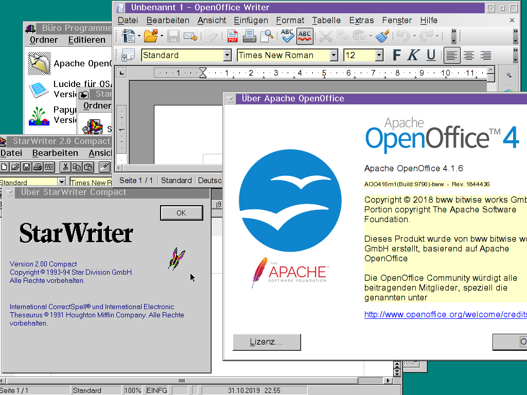The height and width of the screenshot is (395, 527).
Task: Select the Lucide für OS/2 program icon
Action: (x=39, y=89)
